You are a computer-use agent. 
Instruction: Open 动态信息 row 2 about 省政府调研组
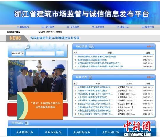(92, 60)
